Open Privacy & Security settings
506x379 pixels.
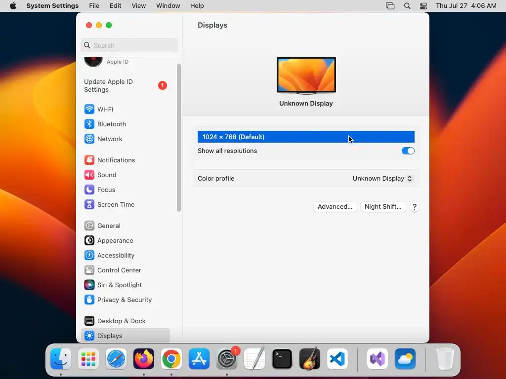point(125,300)
